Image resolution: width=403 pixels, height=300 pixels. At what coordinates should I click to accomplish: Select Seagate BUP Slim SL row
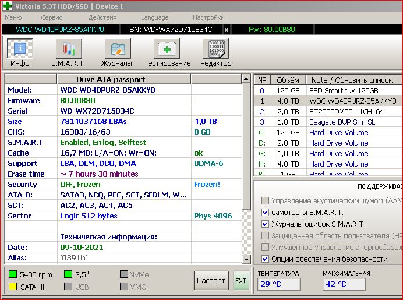[328, 122]
